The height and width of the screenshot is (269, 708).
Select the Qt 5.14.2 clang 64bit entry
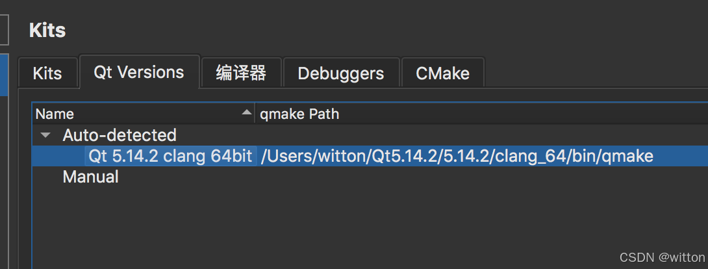170,156
